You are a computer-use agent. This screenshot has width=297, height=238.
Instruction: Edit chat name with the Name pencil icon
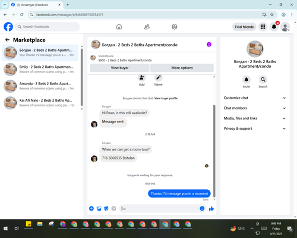tap(159, 78)
